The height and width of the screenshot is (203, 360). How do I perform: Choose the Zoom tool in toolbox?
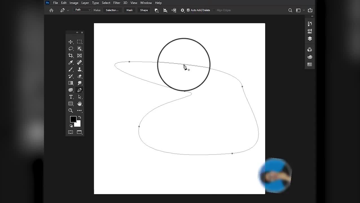71,111
